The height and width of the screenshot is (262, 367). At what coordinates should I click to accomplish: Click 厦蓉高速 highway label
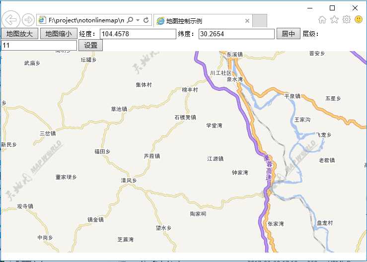268,168
